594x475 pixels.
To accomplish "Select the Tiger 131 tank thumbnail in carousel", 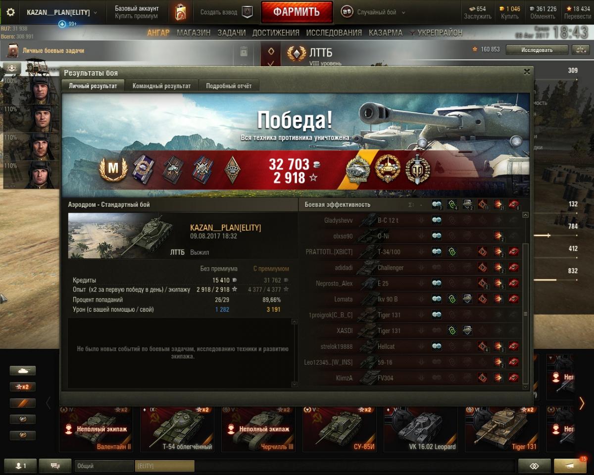I will point(501,428).
